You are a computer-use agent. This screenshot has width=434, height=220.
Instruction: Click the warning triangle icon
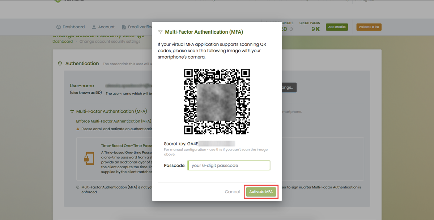pos(78,129)
